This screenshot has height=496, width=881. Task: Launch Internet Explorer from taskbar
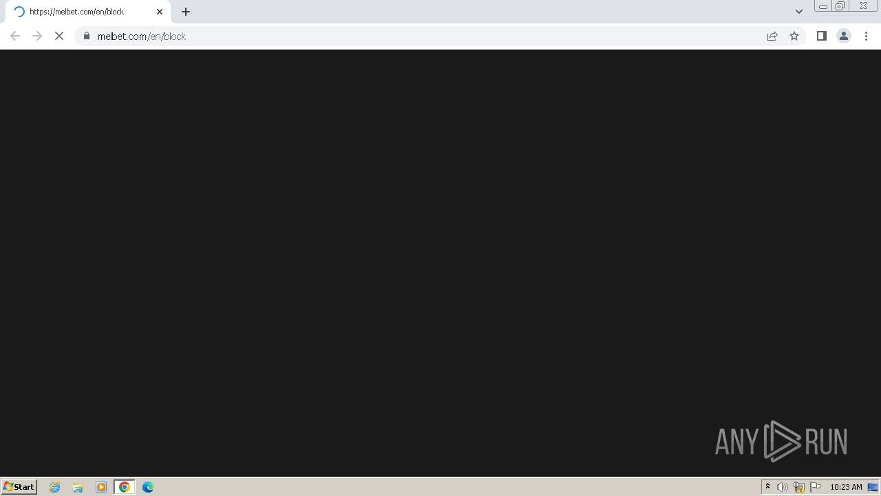coord(55,487)
